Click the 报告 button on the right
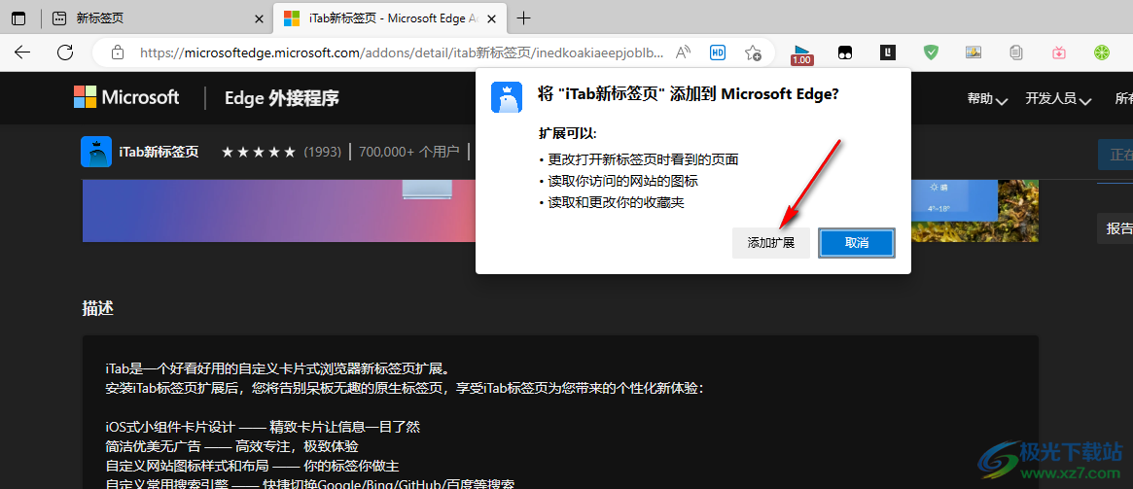The height and width of the screenshot is (489, 1133). click(1115, 229)
